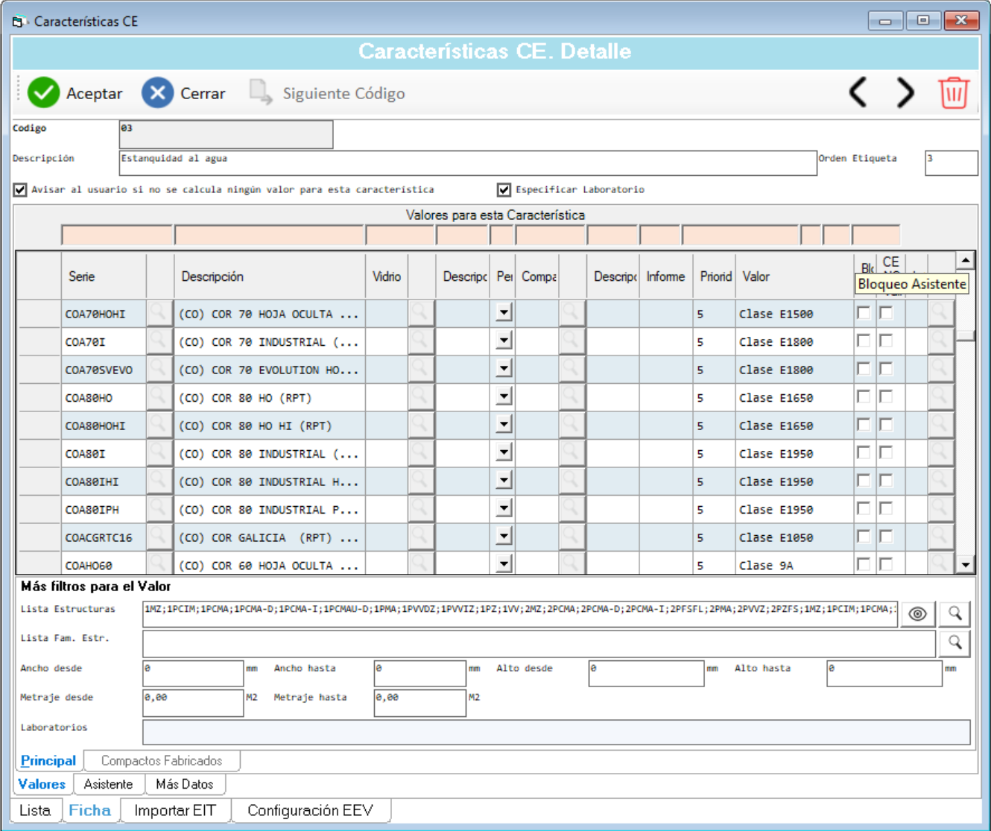Screen dimensions: 991x831
Task: Click the red trash delete icon
Action: tap(954, 93)
